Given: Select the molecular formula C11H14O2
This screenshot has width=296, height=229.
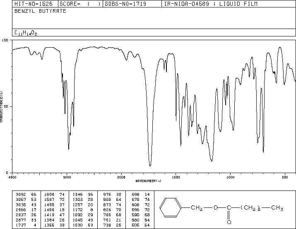Looking at the screenshot, I should [26, 33].
